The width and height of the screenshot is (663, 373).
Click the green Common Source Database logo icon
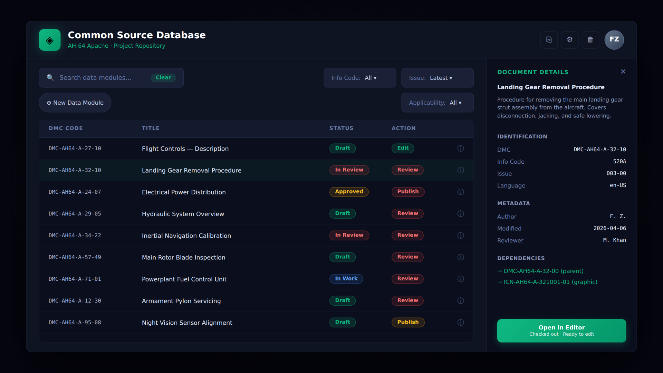pyautogui.click(x=50, y=40)
